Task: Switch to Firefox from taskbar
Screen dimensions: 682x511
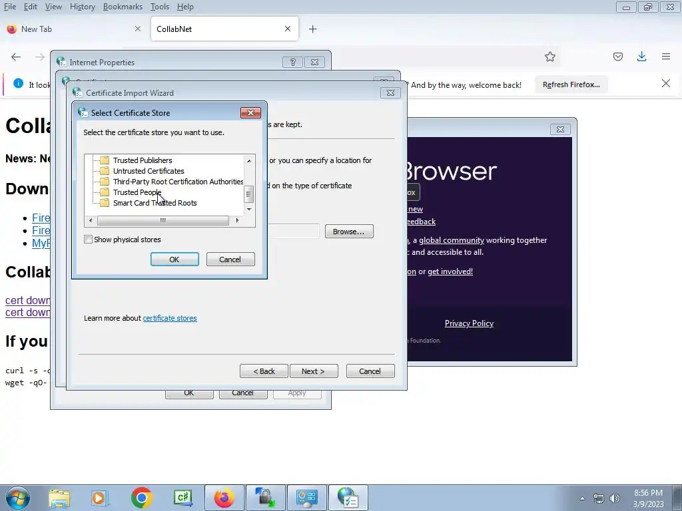Action: [224, 498]
